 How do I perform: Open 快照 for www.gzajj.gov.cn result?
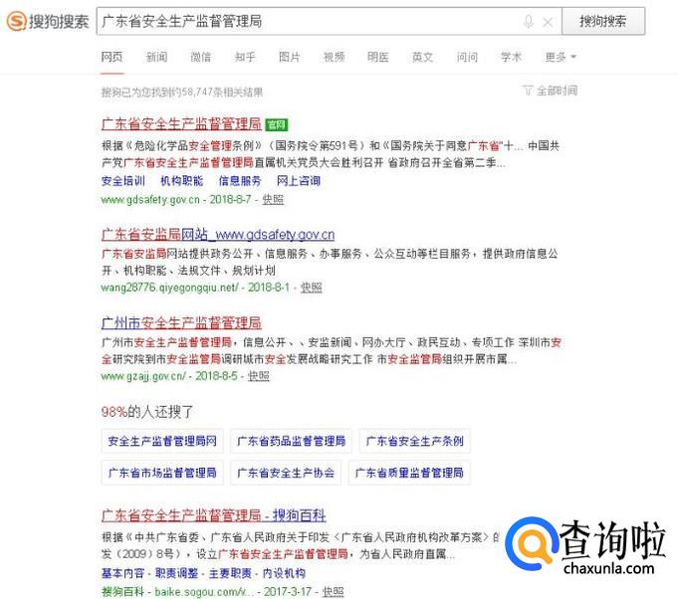click(x=259, y=376)
